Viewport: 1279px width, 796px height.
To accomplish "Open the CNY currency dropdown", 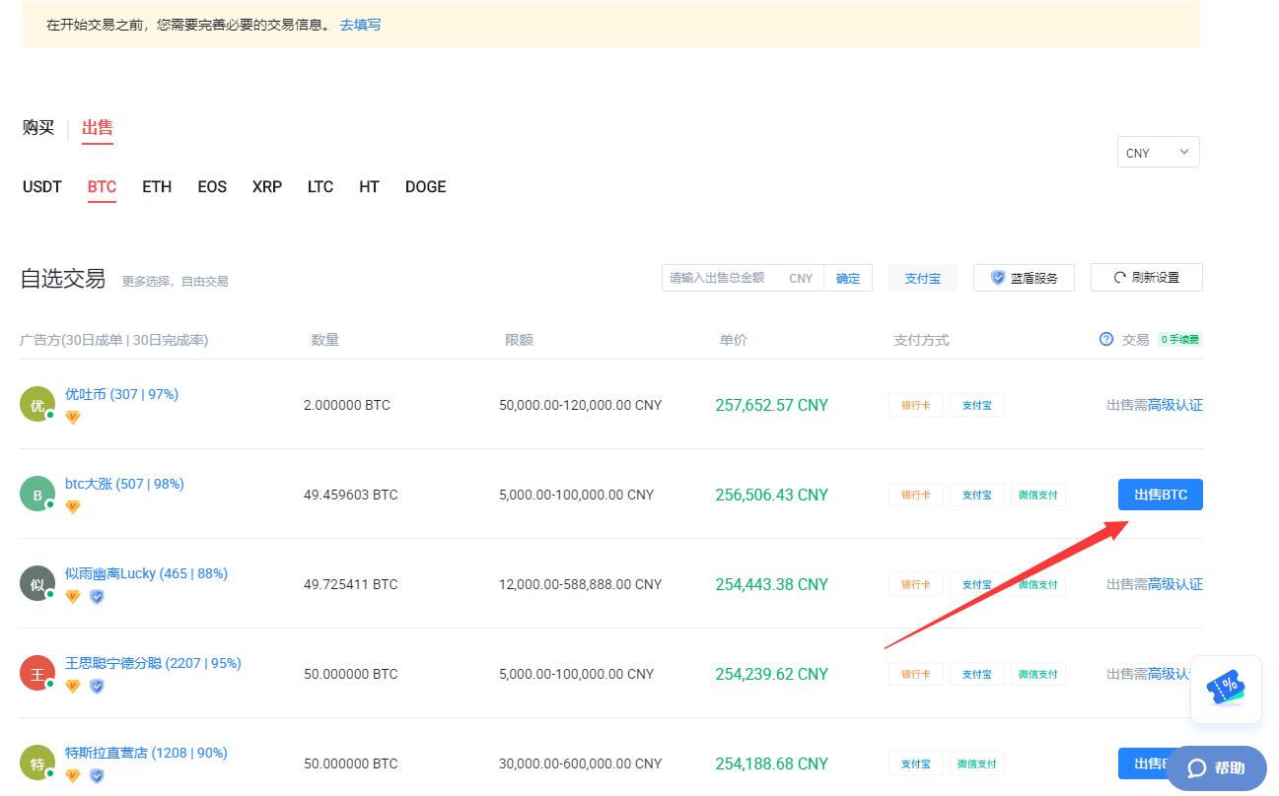I will tap(1157, 152).
